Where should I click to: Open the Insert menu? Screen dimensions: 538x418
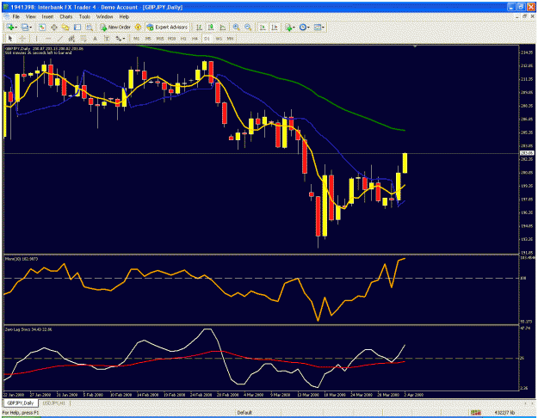(47, 16)
